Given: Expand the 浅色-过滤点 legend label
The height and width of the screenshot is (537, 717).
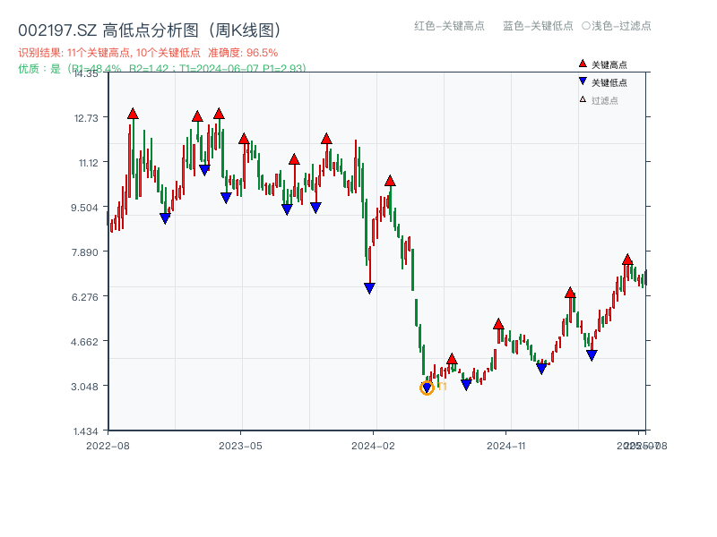Looking at the screenshot, I should pos(618,26).
